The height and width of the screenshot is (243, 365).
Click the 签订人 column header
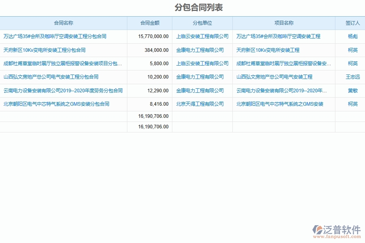point(350,23)
